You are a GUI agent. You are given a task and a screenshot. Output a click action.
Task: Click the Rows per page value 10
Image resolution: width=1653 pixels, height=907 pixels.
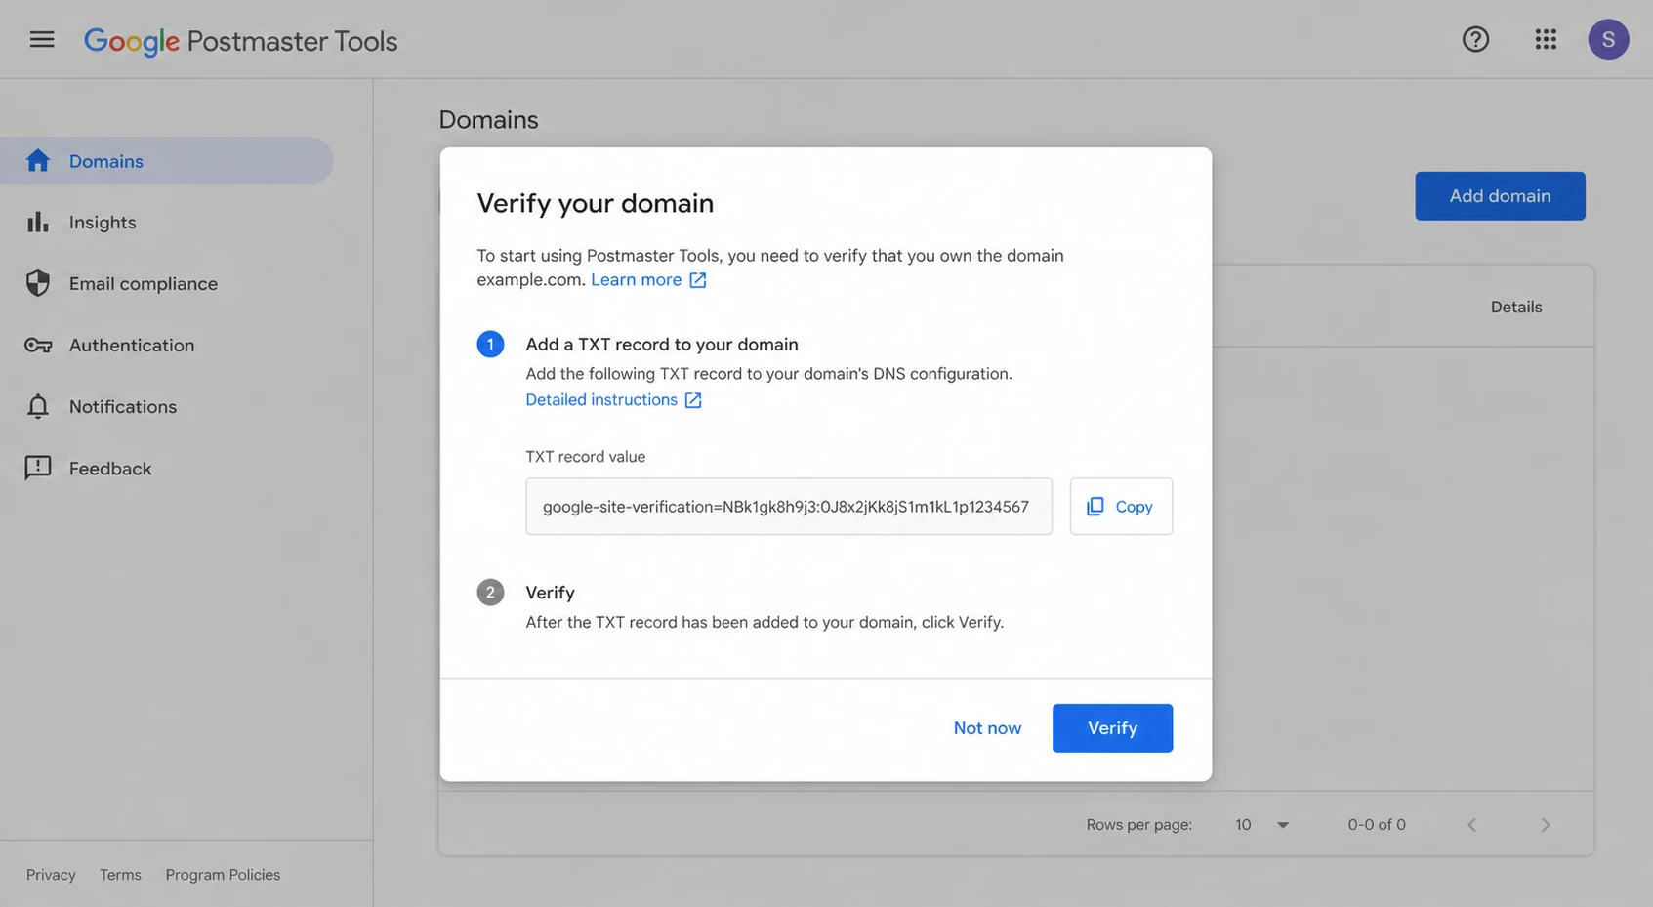1243,825
